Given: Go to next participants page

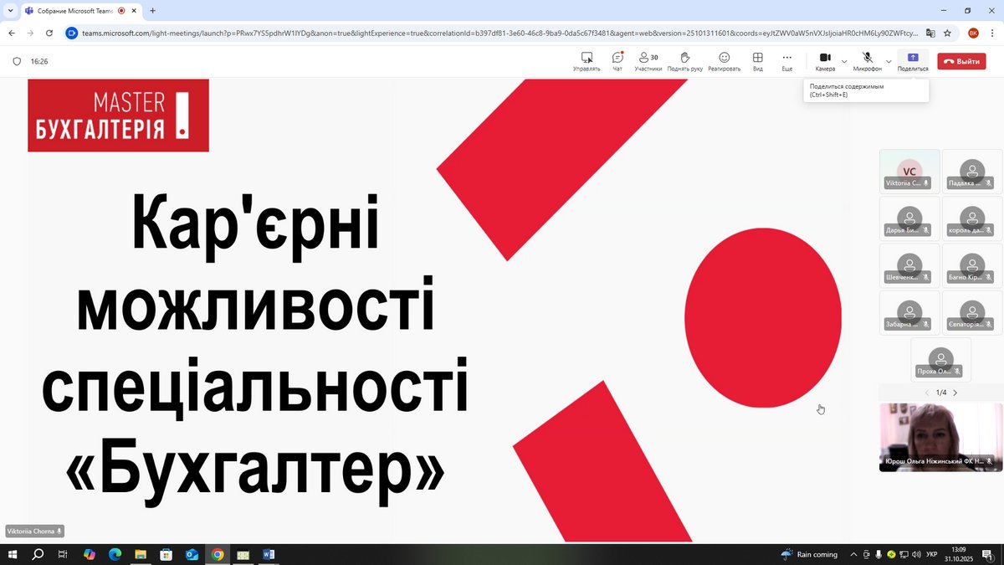Looking at the screenshot, I should click(x=955, y=393).
